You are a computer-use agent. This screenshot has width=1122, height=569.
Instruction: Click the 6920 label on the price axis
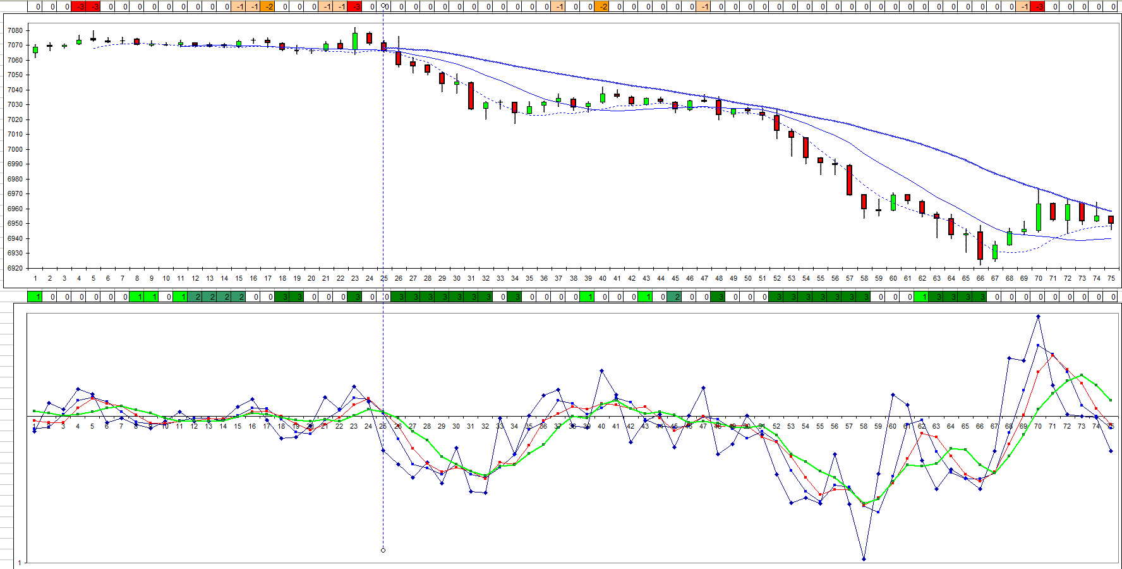click(x=15, y=268)
